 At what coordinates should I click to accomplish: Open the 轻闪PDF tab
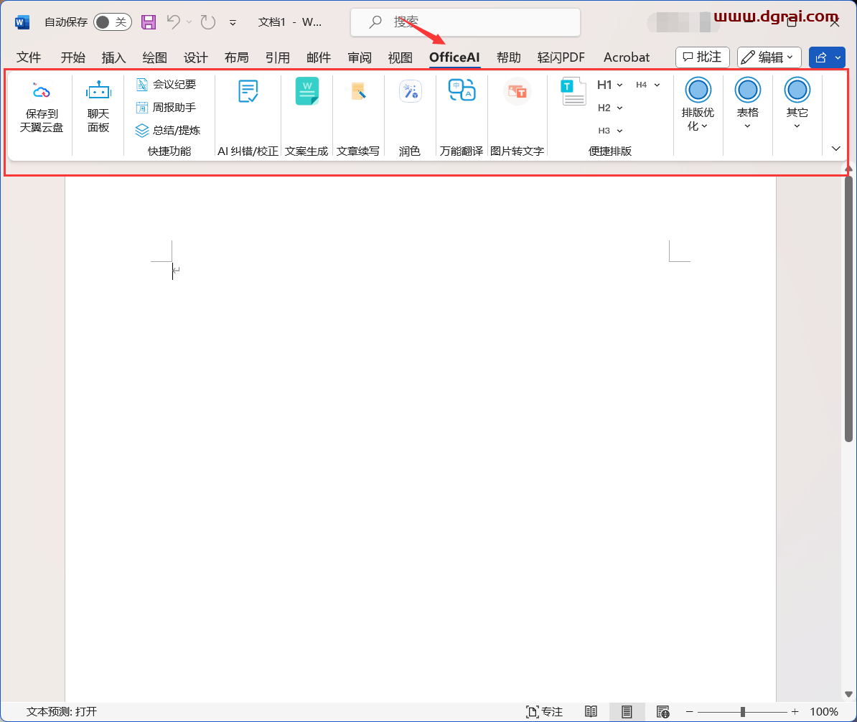(561, 57)
